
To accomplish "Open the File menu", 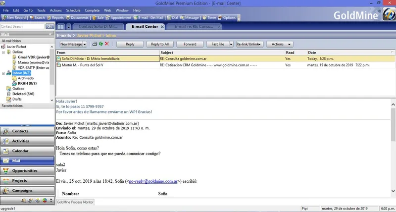I will (6, 10).
